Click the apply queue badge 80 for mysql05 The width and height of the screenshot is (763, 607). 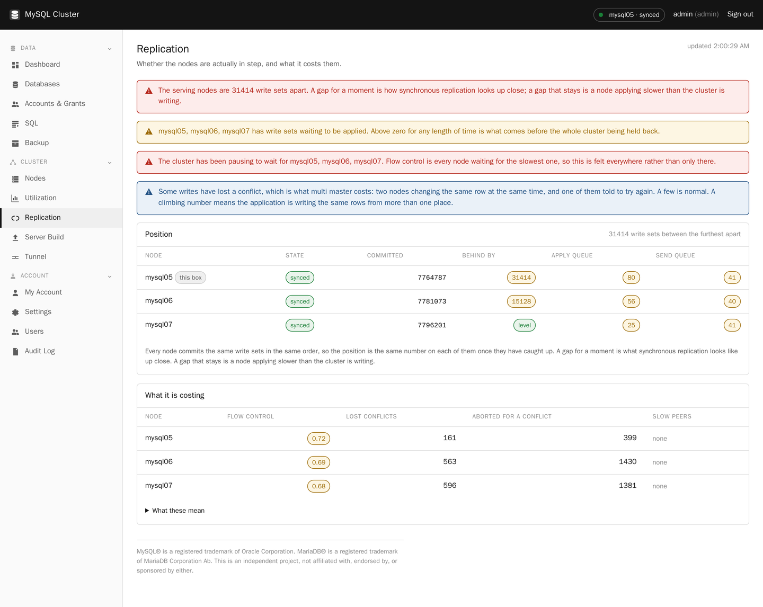coord(631,278)
